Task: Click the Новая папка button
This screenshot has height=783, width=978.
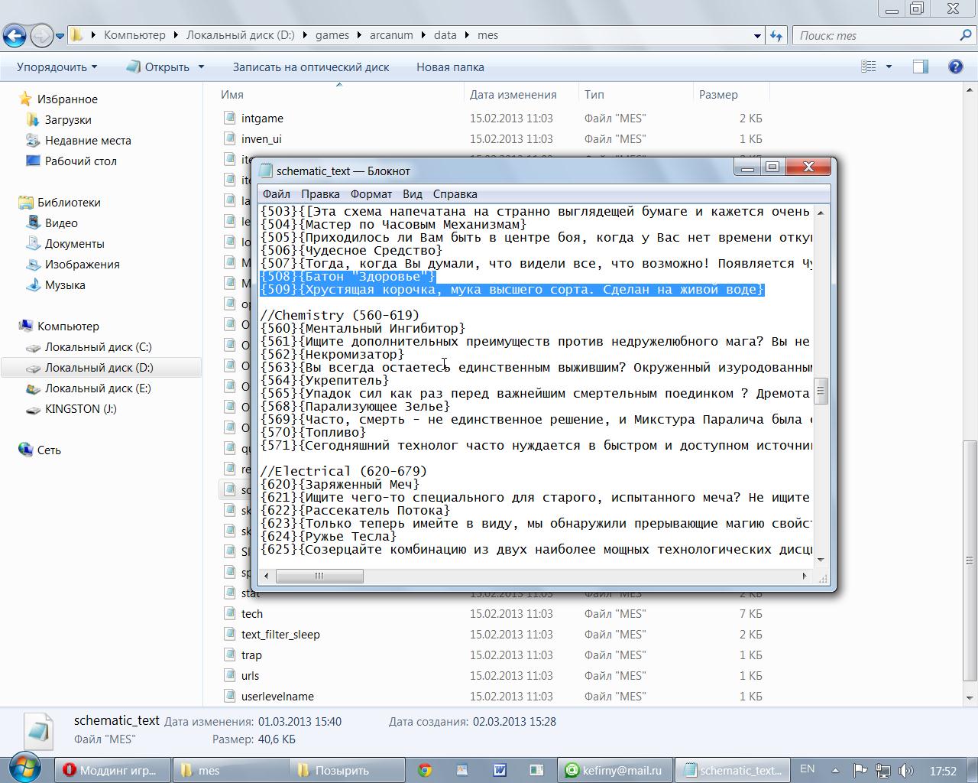Action: pyautogui.click(x=450, y=67)
